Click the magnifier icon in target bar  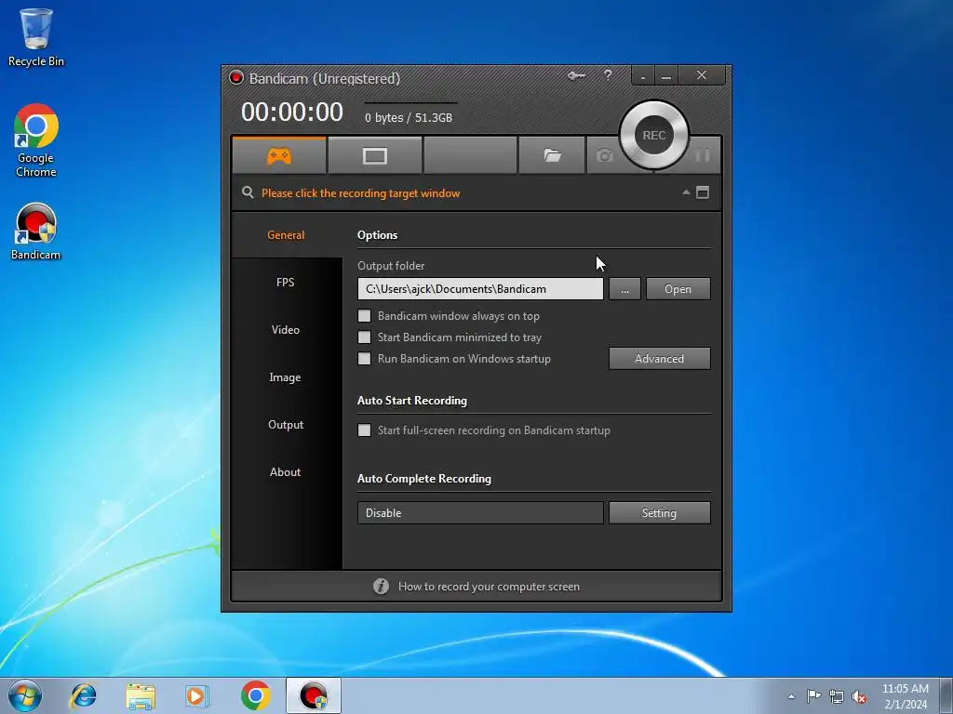tap(248, 192)
